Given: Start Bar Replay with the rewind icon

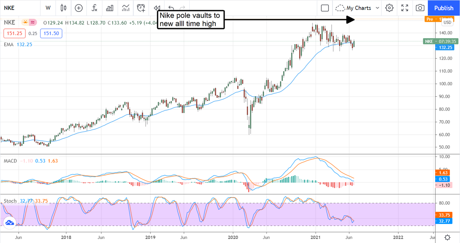Looking at the screenshot, I should pos(157,8).
